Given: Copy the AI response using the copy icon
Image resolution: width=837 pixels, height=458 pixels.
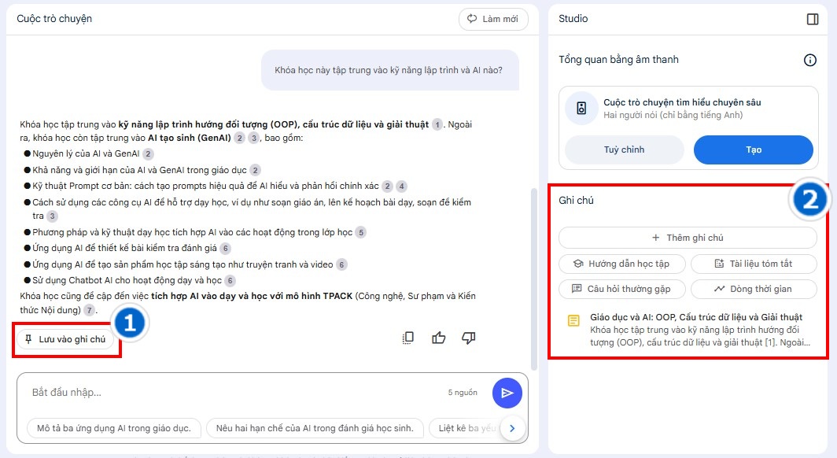Looking at the screenshot, I should [407, 337].
